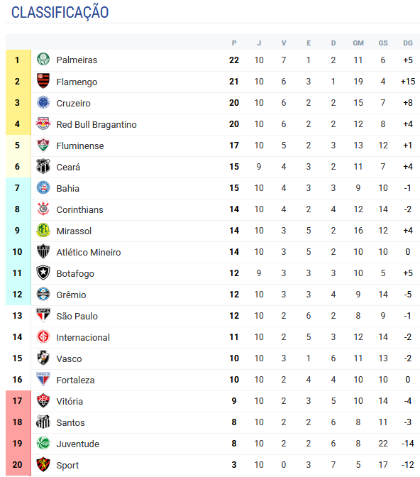Viewport: 420px width, 477px height.
Task: Click the São Paulo club crest
Action: click(x=43, y=315)
